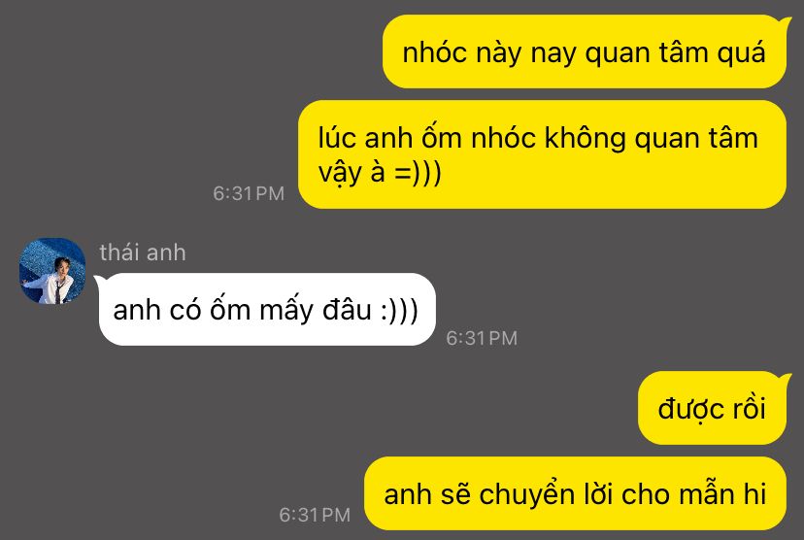Click the 6:31 PM timestamp beside the last message
804x540 pixels.
click(315, 515)
